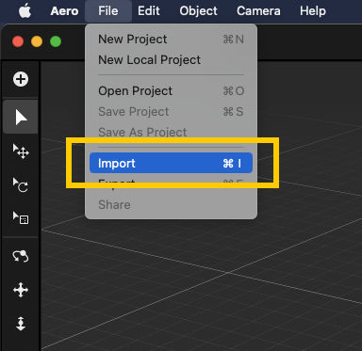Select the scale object tool

tap(21, 218)
